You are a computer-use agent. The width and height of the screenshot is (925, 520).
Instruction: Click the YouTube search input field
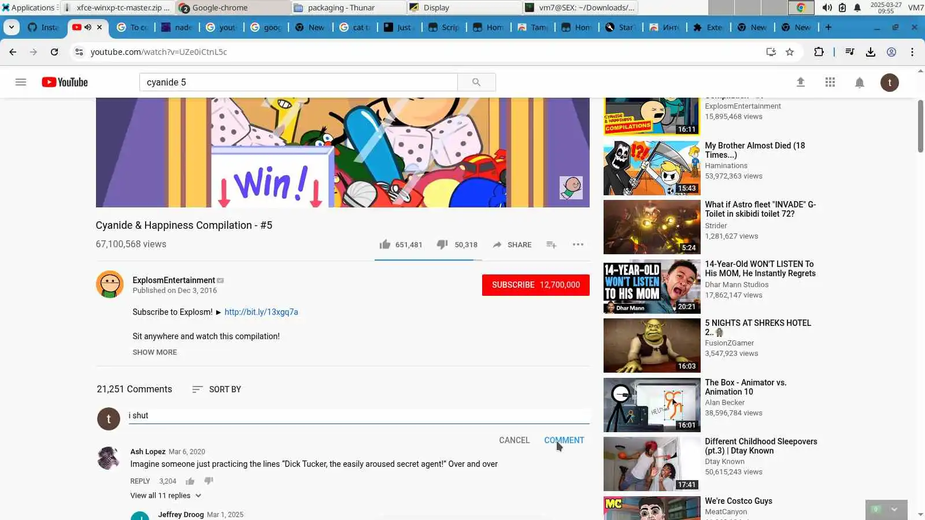(298, 82)
